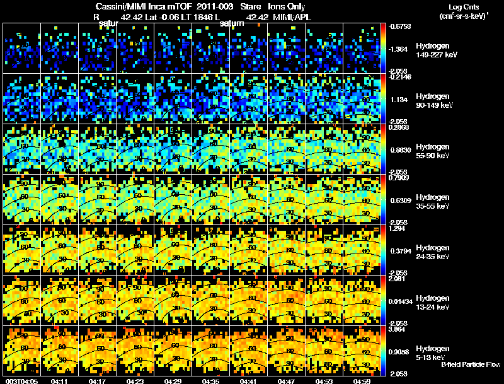Click the Hydrogen 35-55 keV row label
This screenshot has width=504, height=384.
433,202
